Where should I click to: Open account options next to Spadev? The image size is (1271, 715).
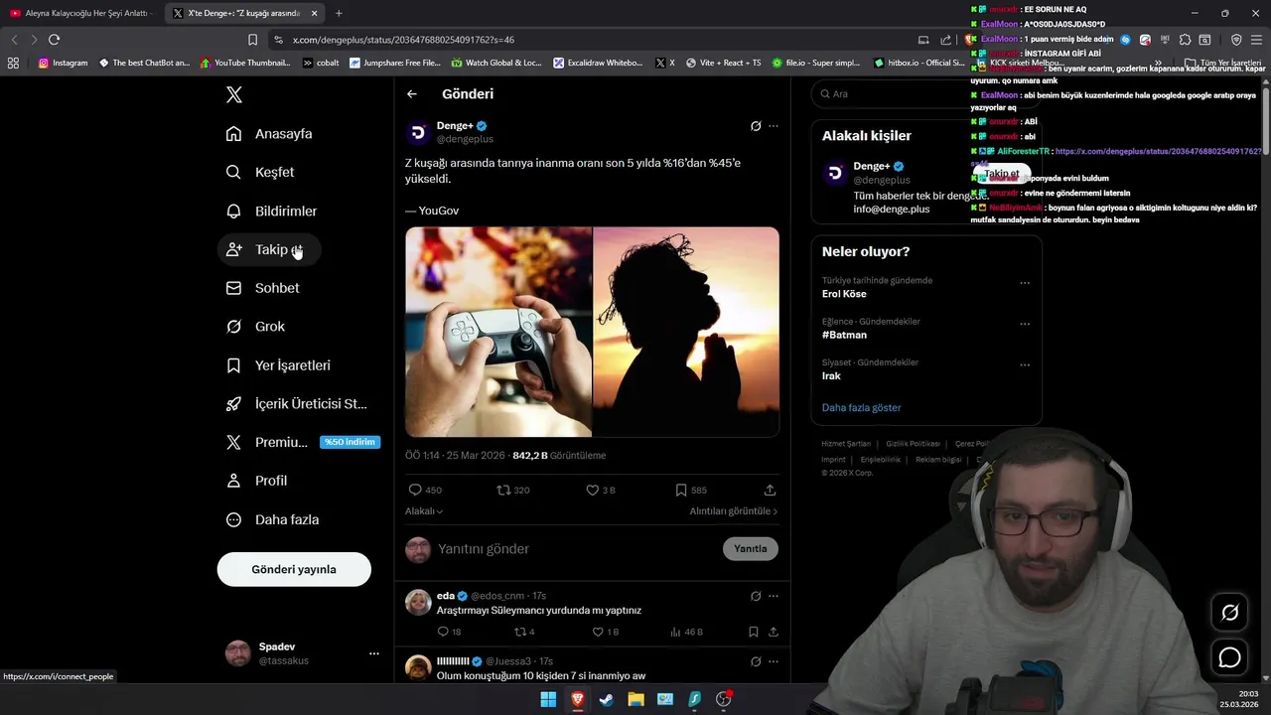374,653
